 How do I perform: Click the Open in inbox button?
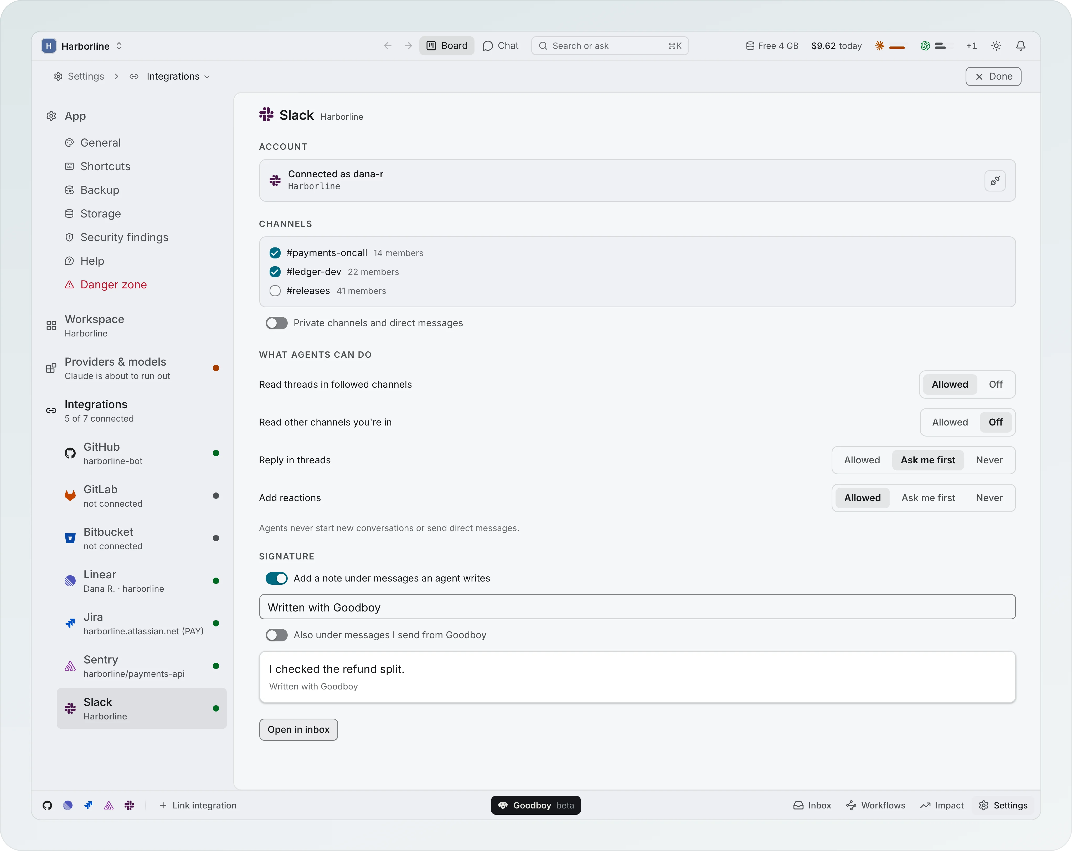(298, 729)
